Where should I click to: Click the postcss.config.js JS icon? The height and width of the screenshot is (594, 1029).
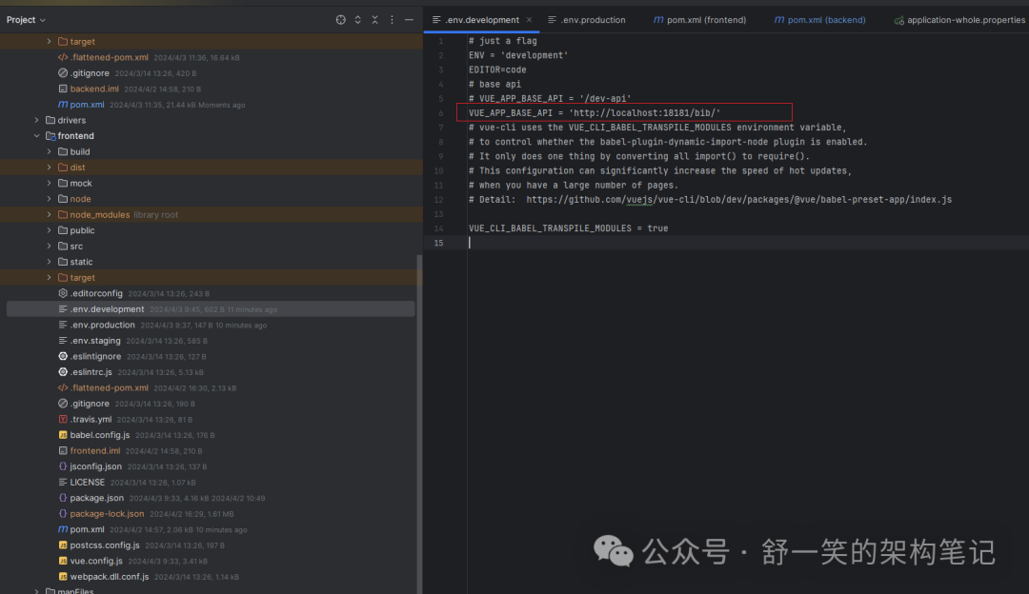click(63, 544)
